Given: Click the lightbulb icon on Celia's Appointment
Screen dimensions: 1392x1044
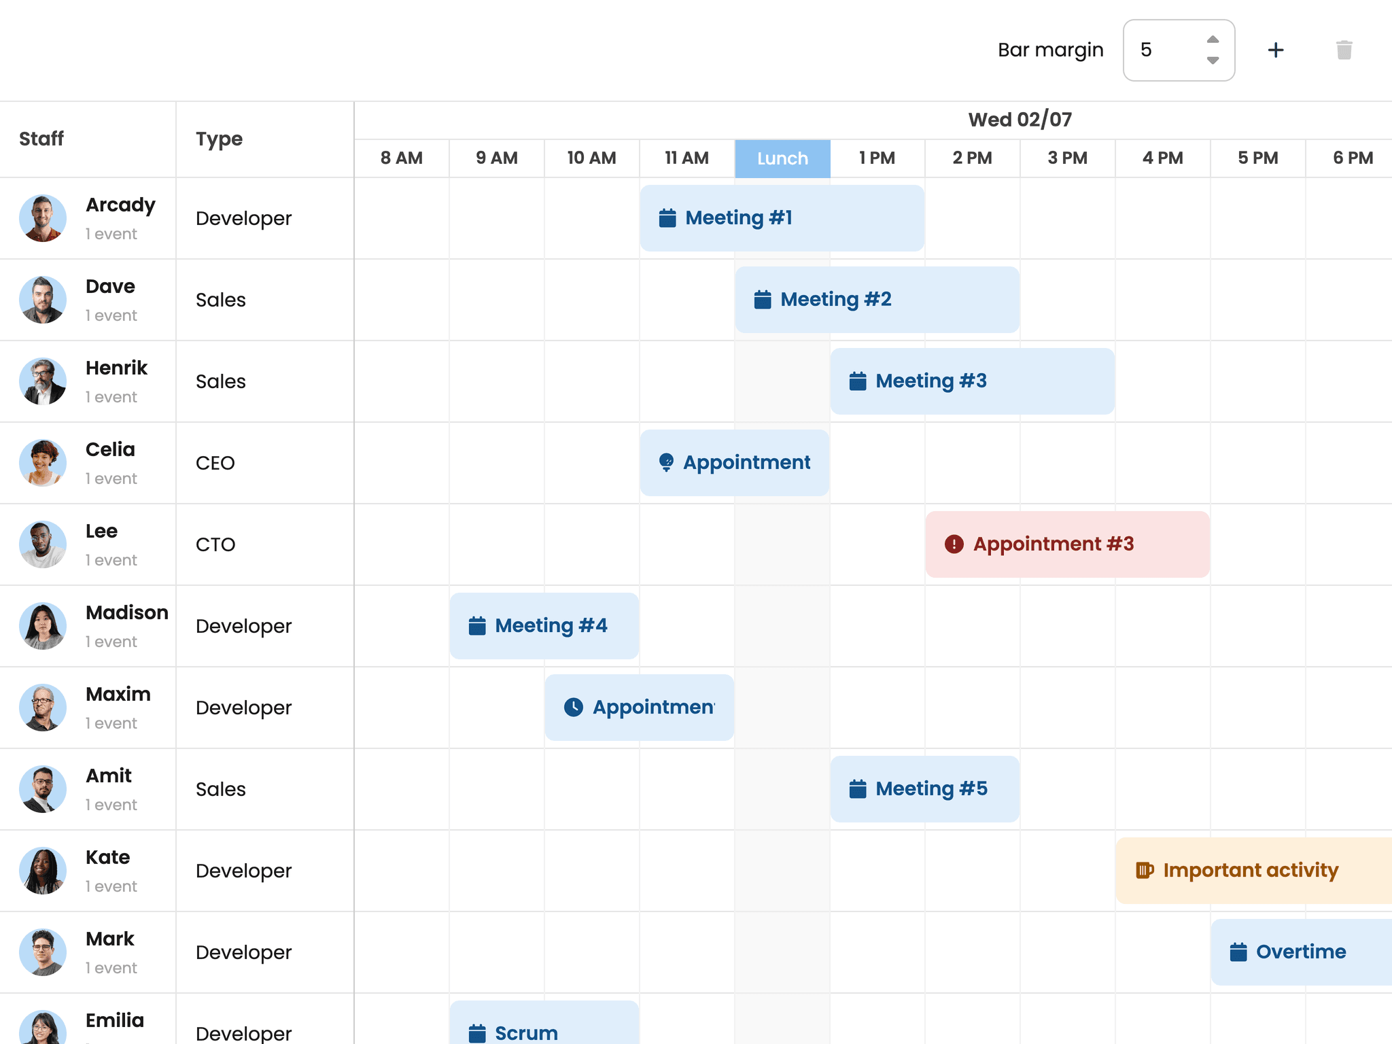Looking at the screenshot, I should 667,462.
